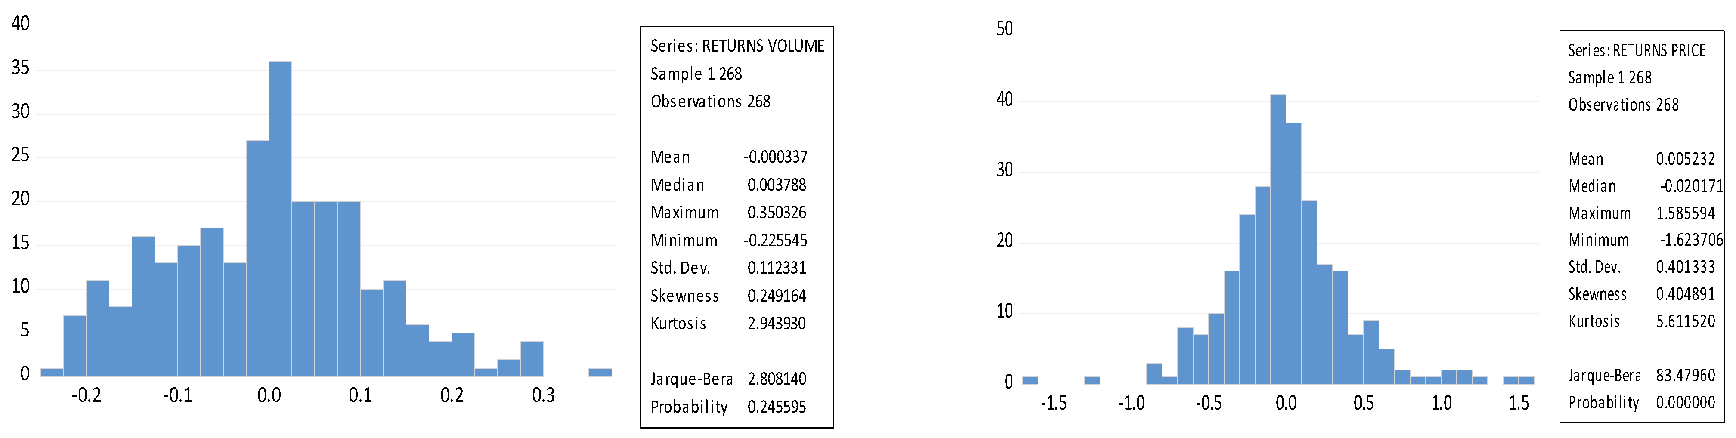1736x438 pixels.
Task: Click the 50 y-axis label on the Price chart
Action: coord(1004,29)
